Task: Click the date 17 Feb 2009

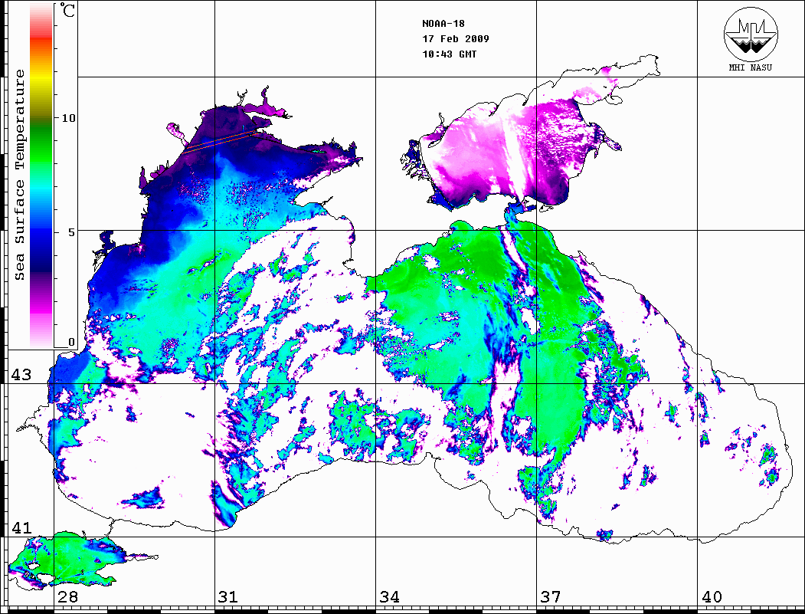Action: (456, 38)
